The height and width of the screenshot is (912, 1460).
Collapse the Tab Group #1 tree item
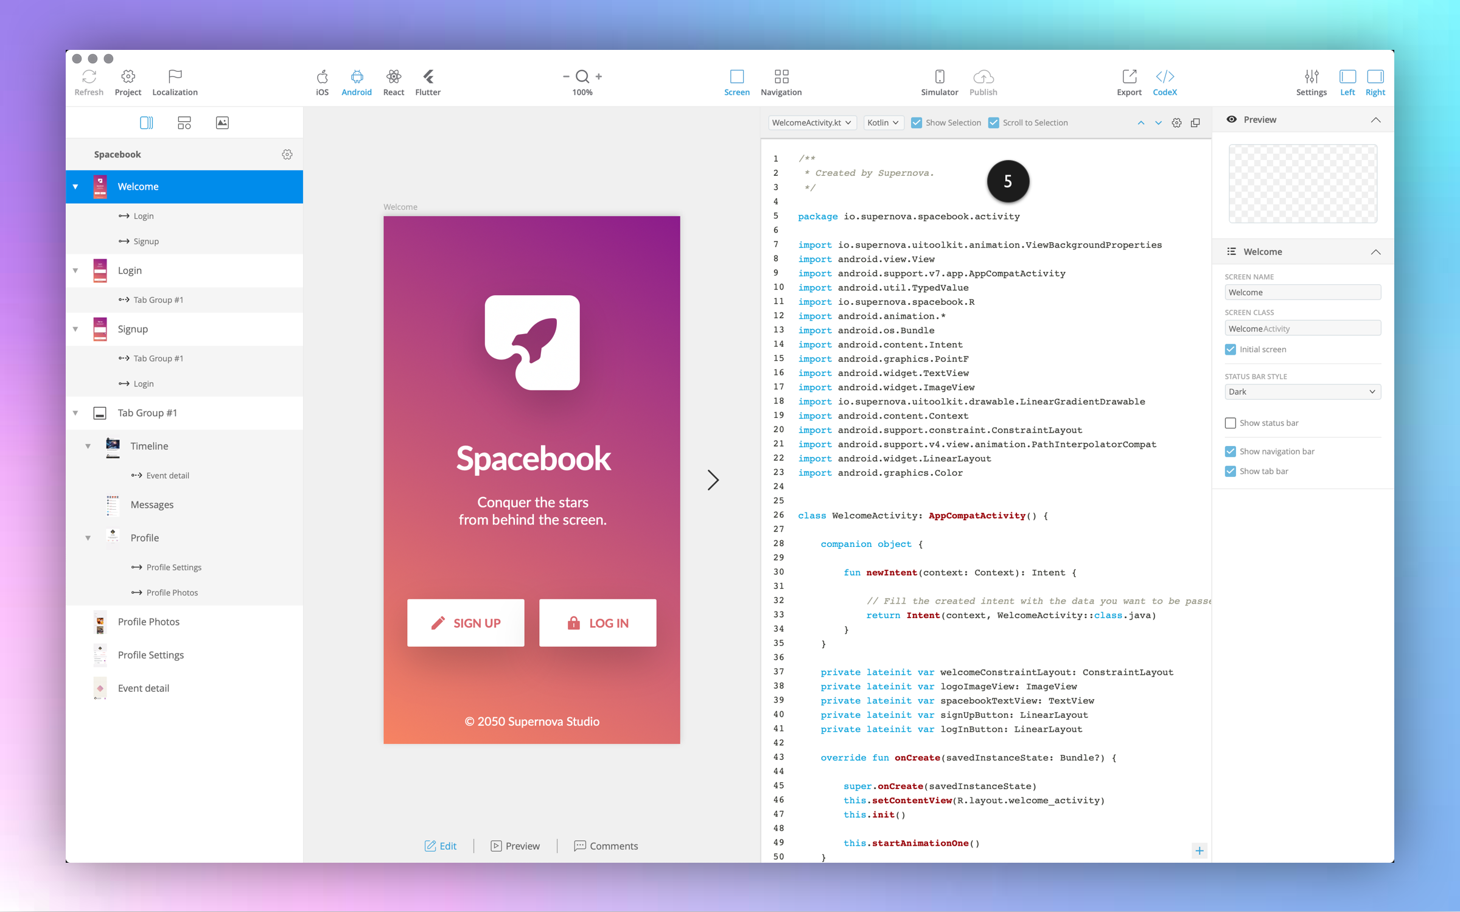click(75, 413)
